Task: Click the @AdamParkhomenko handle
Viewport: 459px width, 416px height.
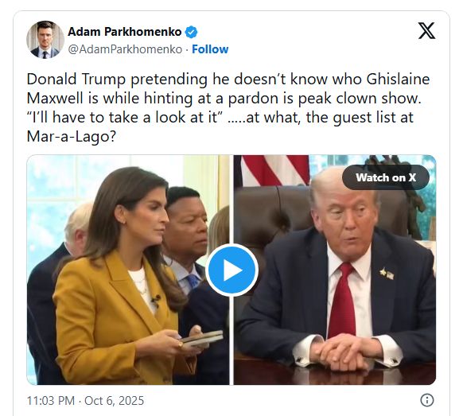Action: (125, 49)
